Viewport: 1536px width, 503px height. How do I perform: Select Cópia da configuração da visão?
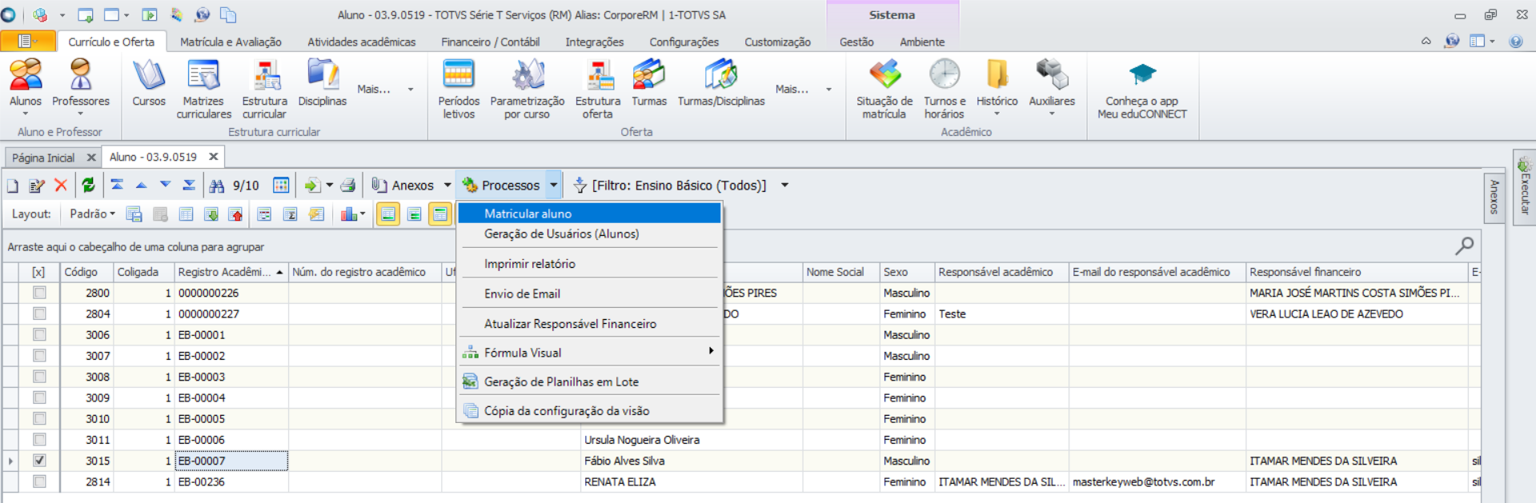590,411
